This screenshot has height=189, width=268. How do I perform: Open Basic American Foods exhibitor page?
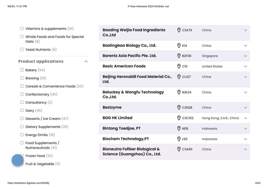point(124,66)
